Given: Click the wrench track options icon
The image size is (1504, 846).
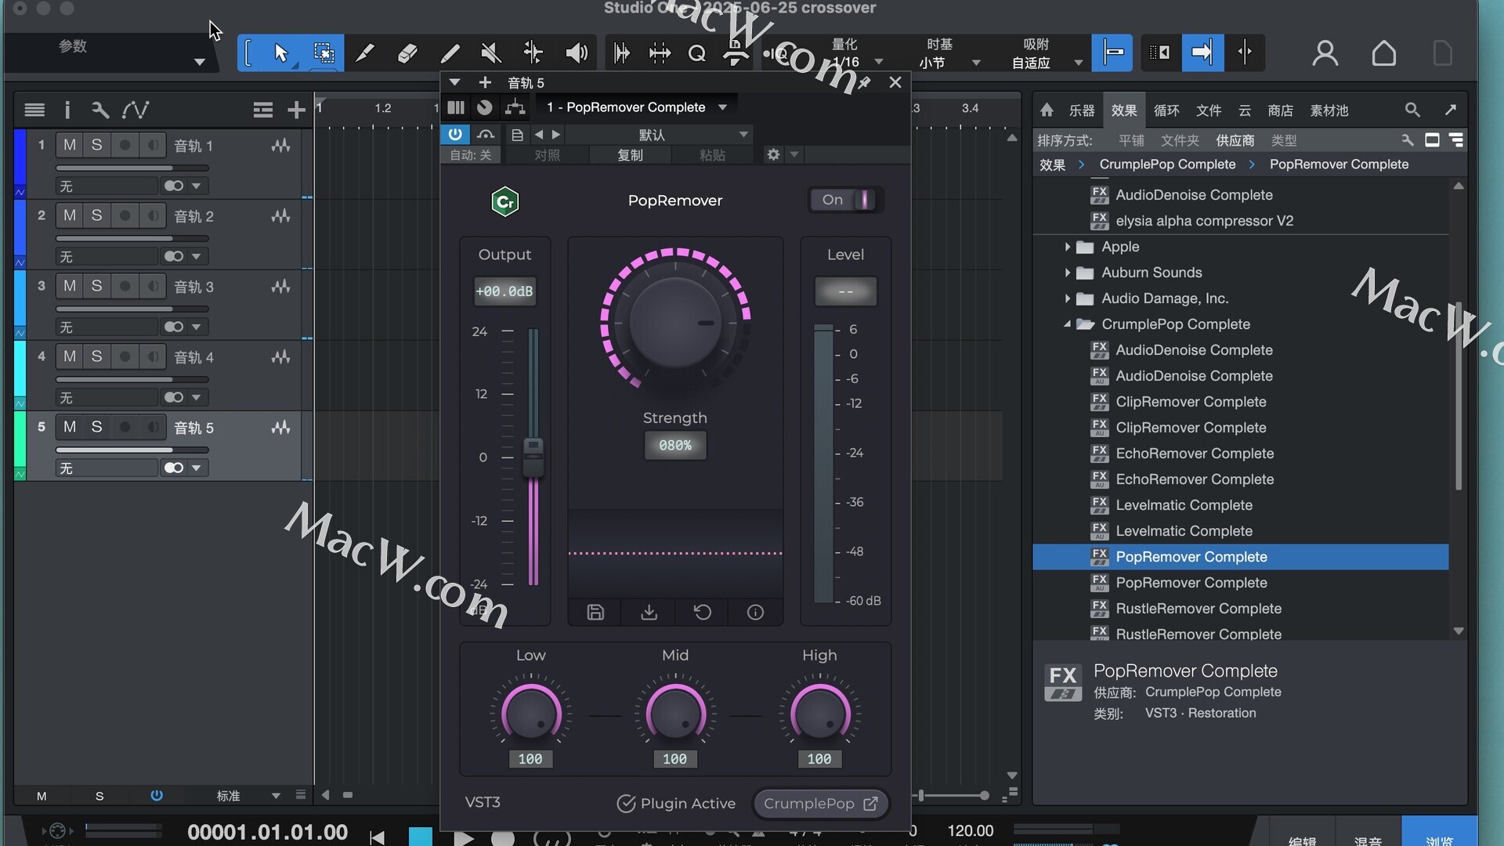Looking at the screenshot, I should (99, 110).
